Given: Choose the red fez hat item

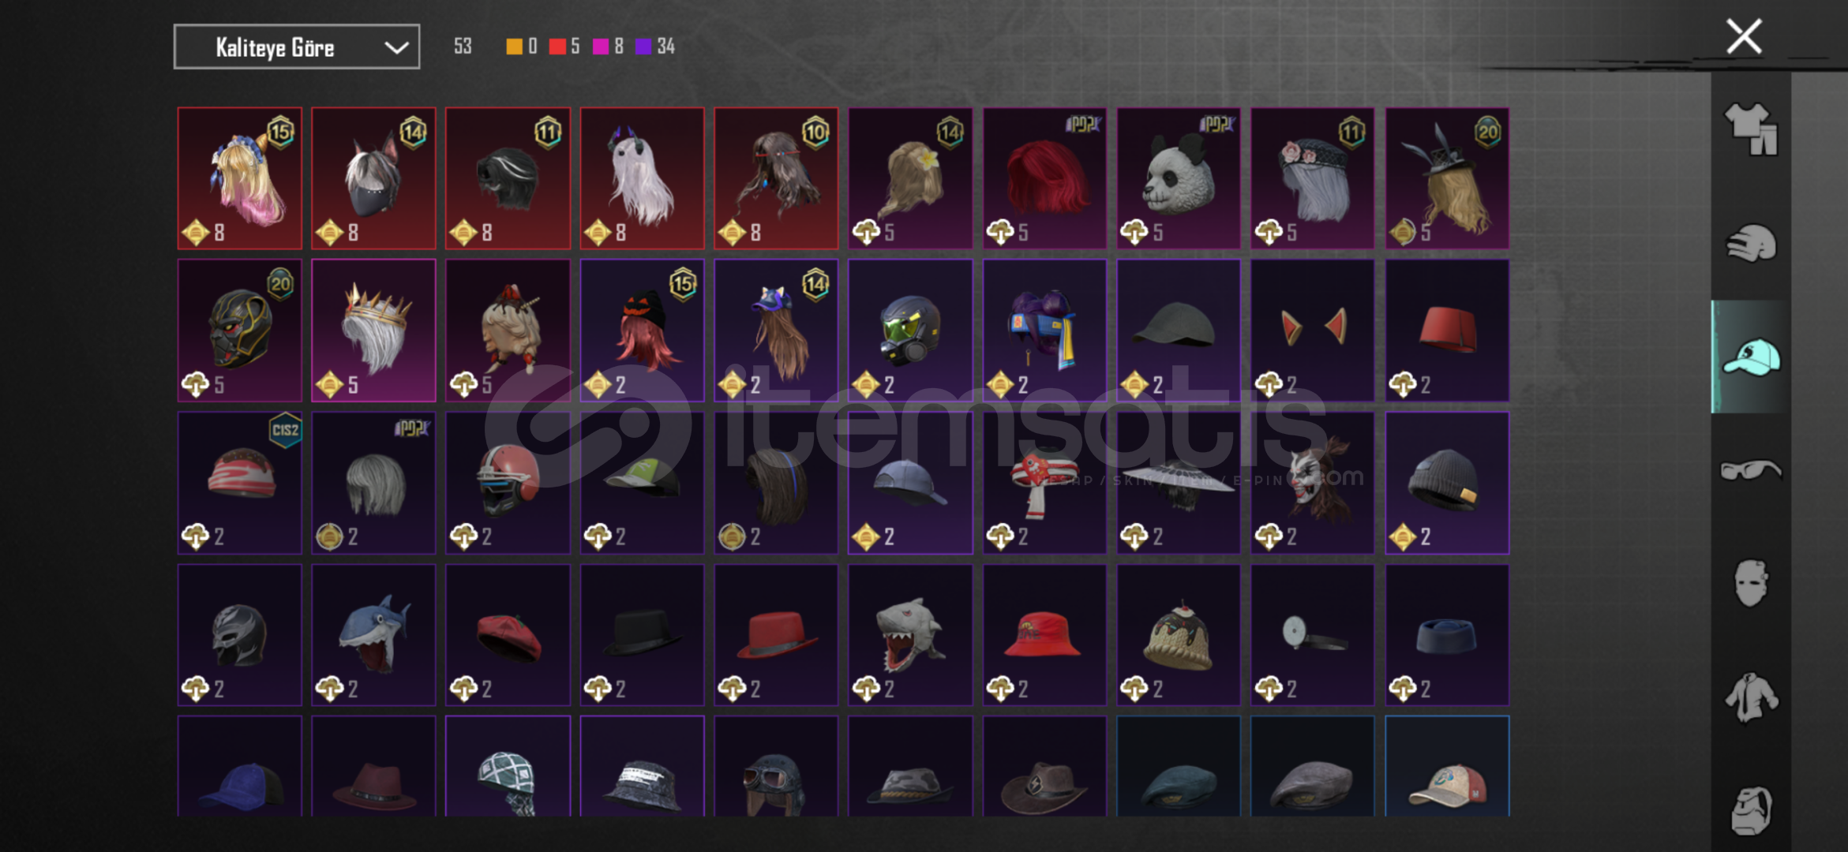Looking at the screenshot, I should tap(1447, 331).
